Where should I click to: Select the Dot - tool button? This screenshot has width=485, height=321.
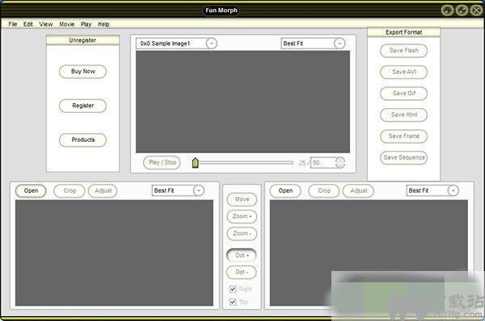pos(242,273)
